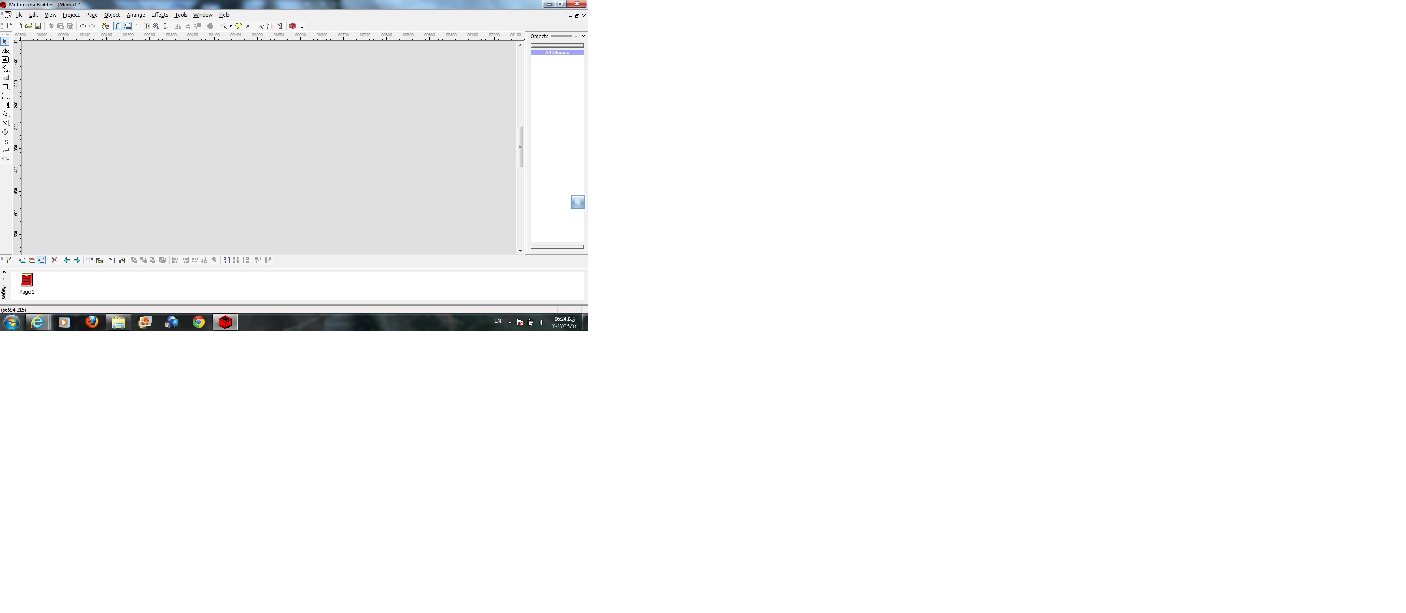Click the red stacked layers icon
Image resolution: width=1406 pixels, height=613 pixels.
tap(31, 260)
